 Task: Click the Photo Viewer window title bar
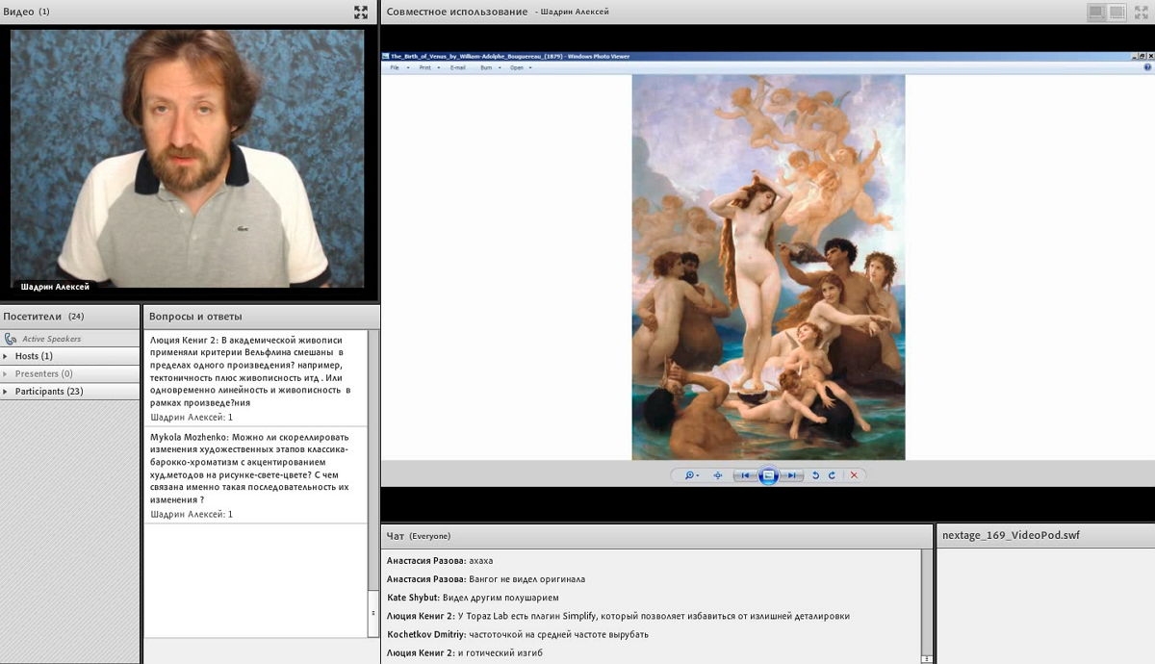[x=767, y=57]
